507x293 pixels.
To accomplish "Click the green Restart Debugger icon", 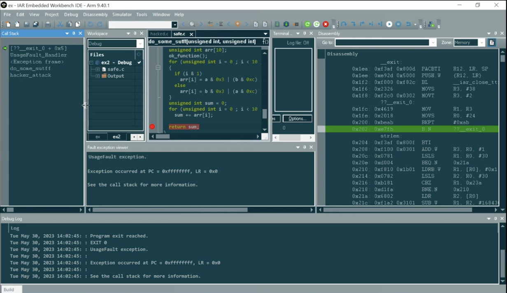I will click(x=307, y=24).
